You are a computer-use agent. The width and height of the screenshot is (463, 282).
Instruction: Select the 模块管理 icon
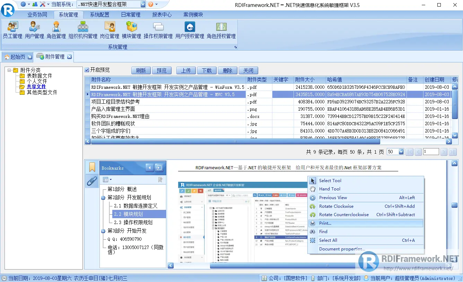pos(131,29)
